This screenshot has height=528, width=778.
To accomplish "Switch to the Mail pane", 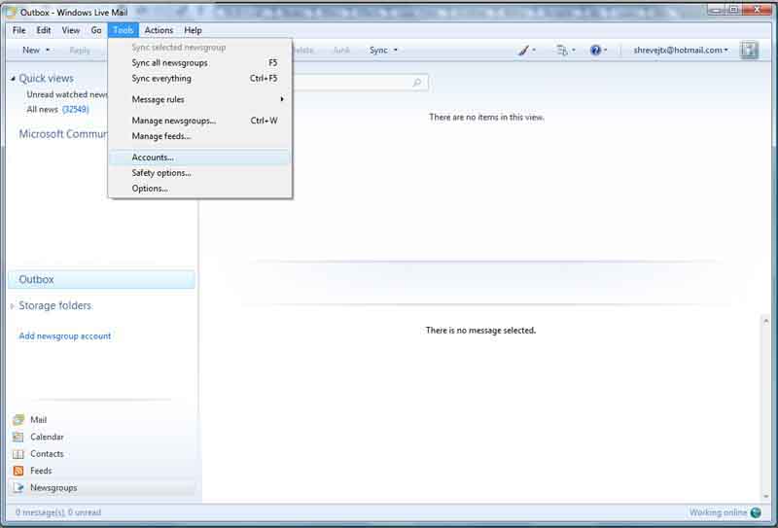I will pyautogui.click(x=38, y=420).
